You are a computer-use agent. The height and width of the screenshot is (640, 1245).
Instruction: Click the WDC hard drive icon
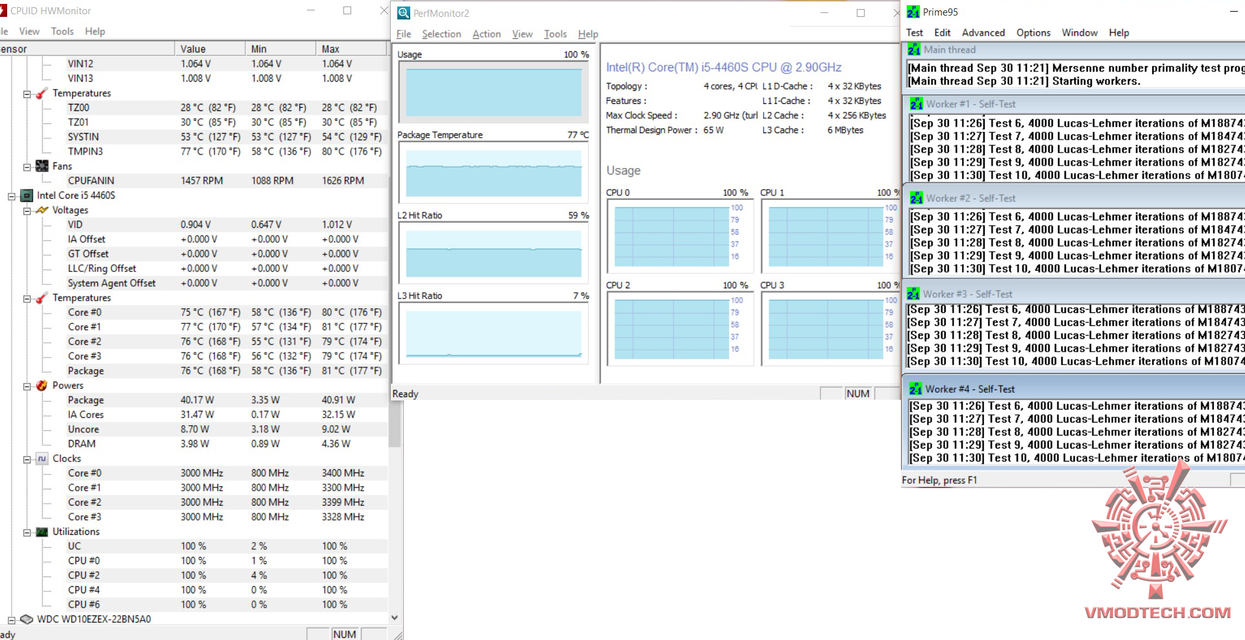[x=27, y=619]
